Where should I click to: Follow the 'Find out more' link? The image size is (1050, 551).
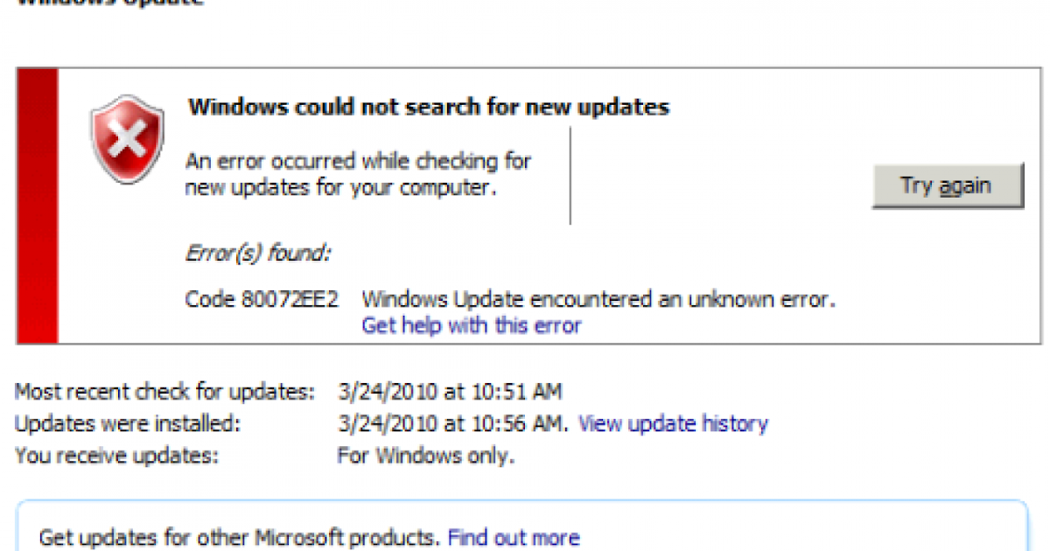(x=514, y=537)
